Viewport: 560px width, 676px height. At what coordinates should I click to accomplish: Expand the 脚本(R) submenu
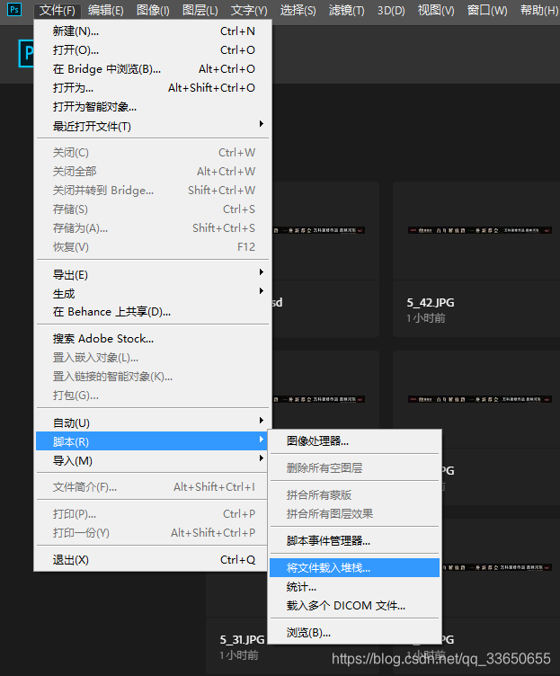[152, 441]
